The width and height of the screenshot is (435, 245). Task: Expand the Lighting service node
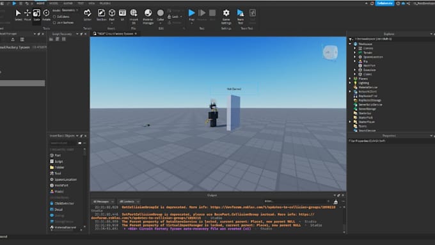[351, 83]
